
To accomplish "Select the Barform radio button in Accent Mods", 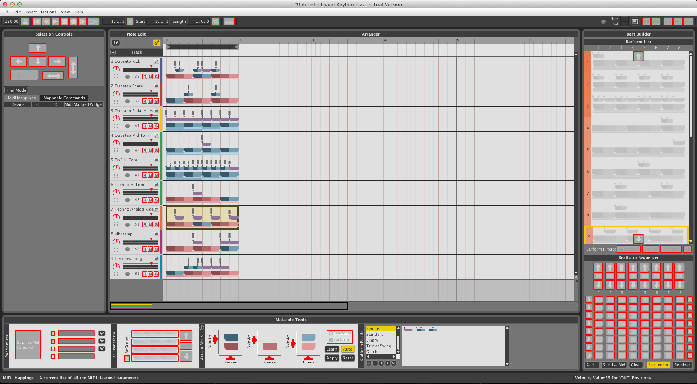I will 331,340.
